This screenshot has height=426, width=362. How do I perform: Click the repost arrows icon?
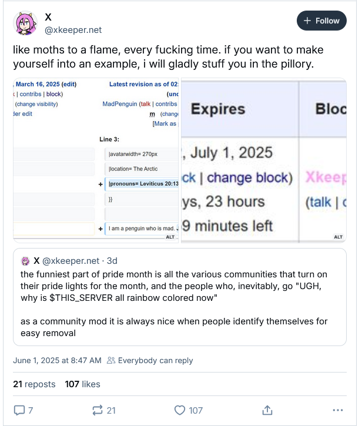pyautogui.click(x=98, y=410)
